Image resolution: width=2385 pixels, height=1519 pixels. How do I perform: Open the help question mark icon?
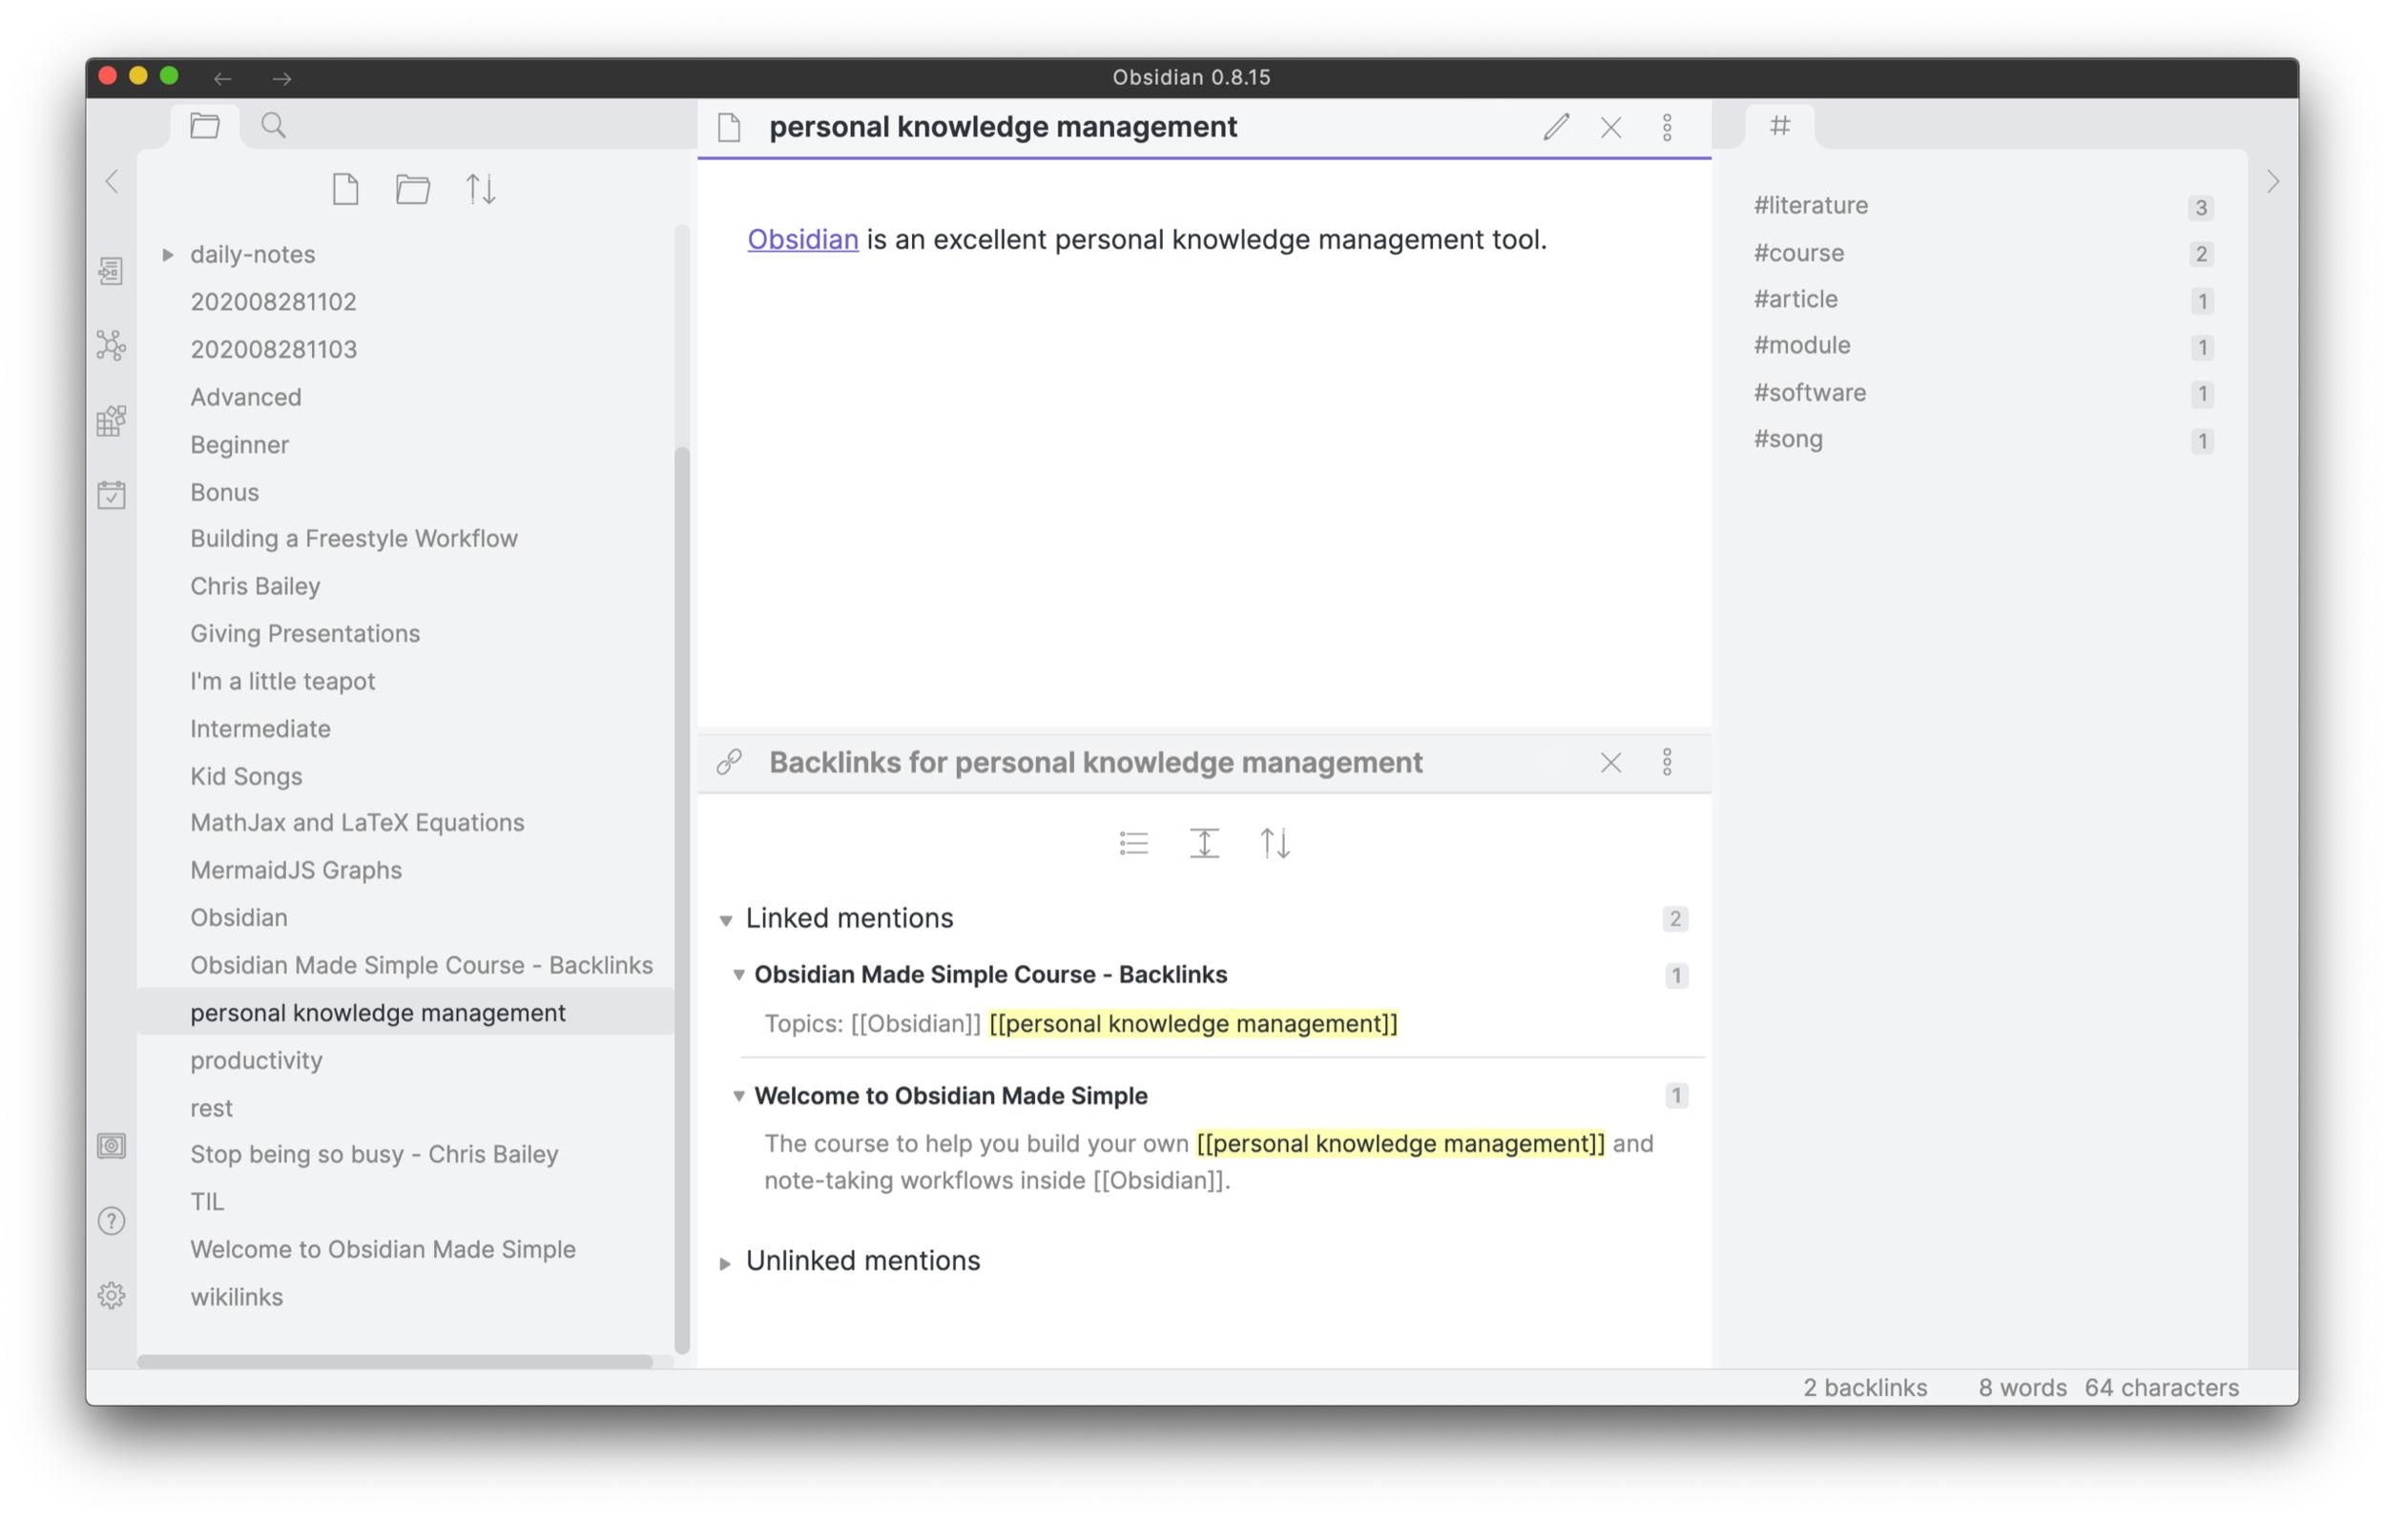pos(111,1221)
